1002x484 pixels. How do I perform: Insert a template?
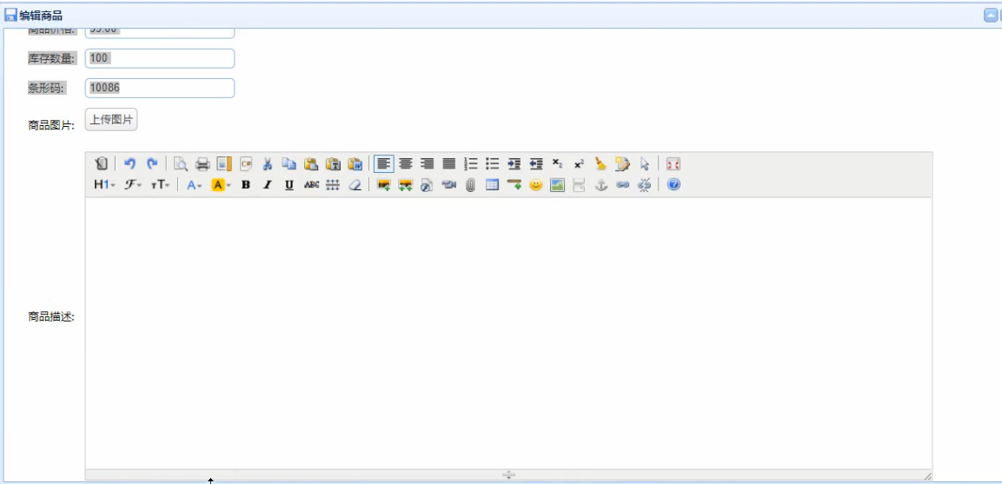pos(224,164)
